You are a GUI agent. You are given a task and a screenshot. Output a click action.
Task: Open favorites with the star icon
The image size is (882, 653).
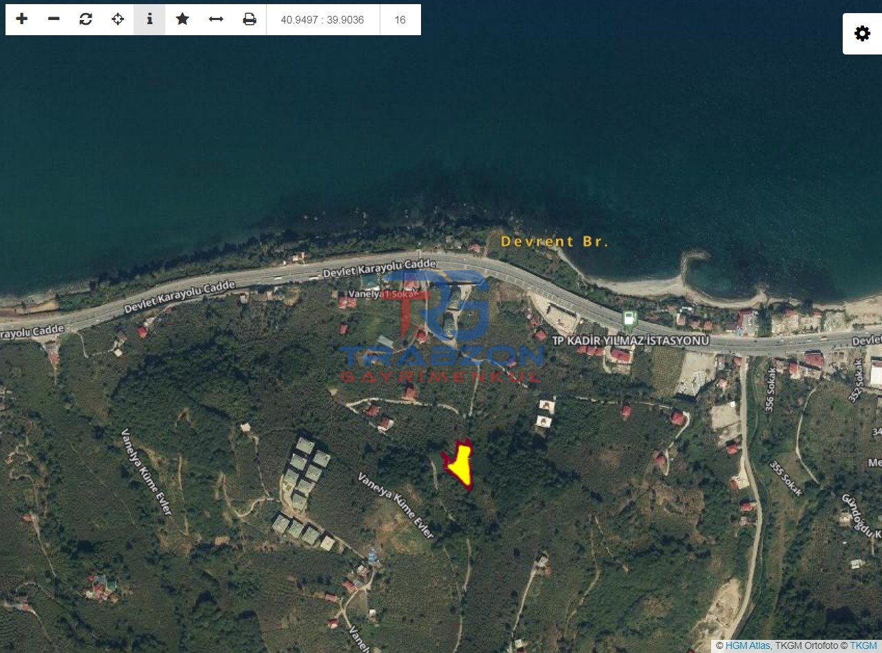tap(182, 19)
